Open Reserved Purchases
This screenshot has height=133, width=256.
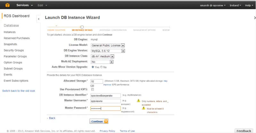(17, 38)
